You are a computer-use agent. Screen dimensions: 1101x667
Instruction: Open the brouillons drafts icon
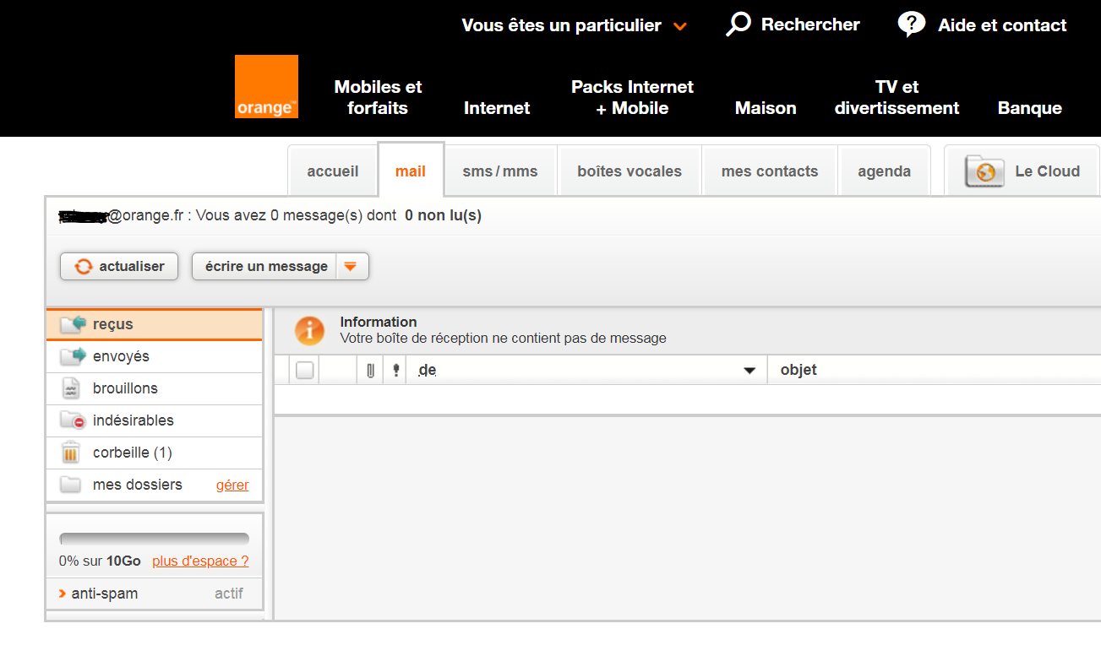pos(73,388)
